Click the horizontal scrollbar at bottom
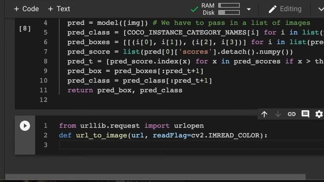The image size is (324, 182). [155, 177]
